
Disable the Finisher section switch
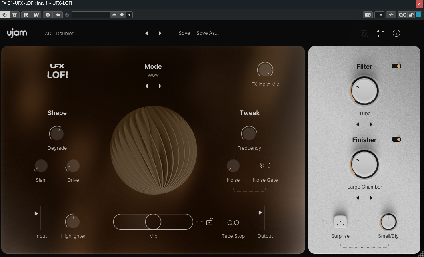click(x=396, y=139)
